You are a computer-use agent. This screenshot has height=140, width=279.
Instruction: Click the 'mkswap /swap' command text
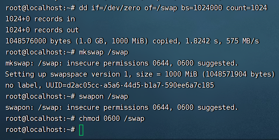pyautogui.click(x=104, y=52)
